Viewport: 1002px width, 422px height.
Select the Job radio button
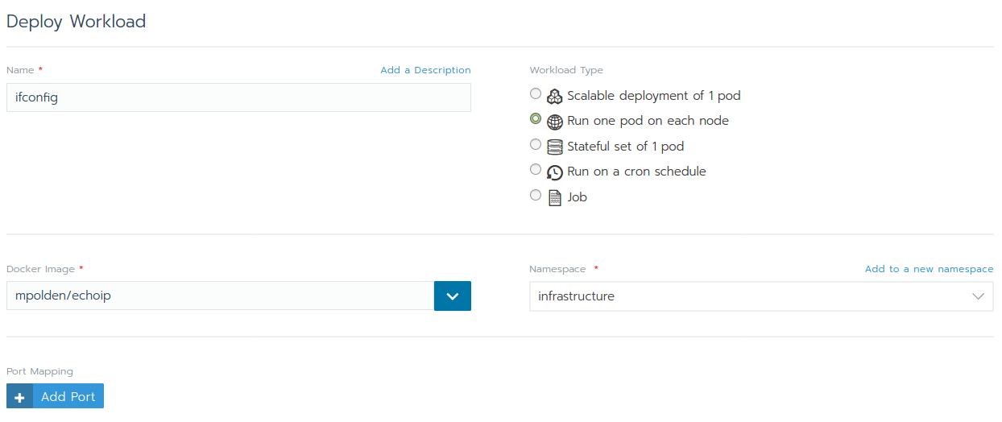point(536,195)
